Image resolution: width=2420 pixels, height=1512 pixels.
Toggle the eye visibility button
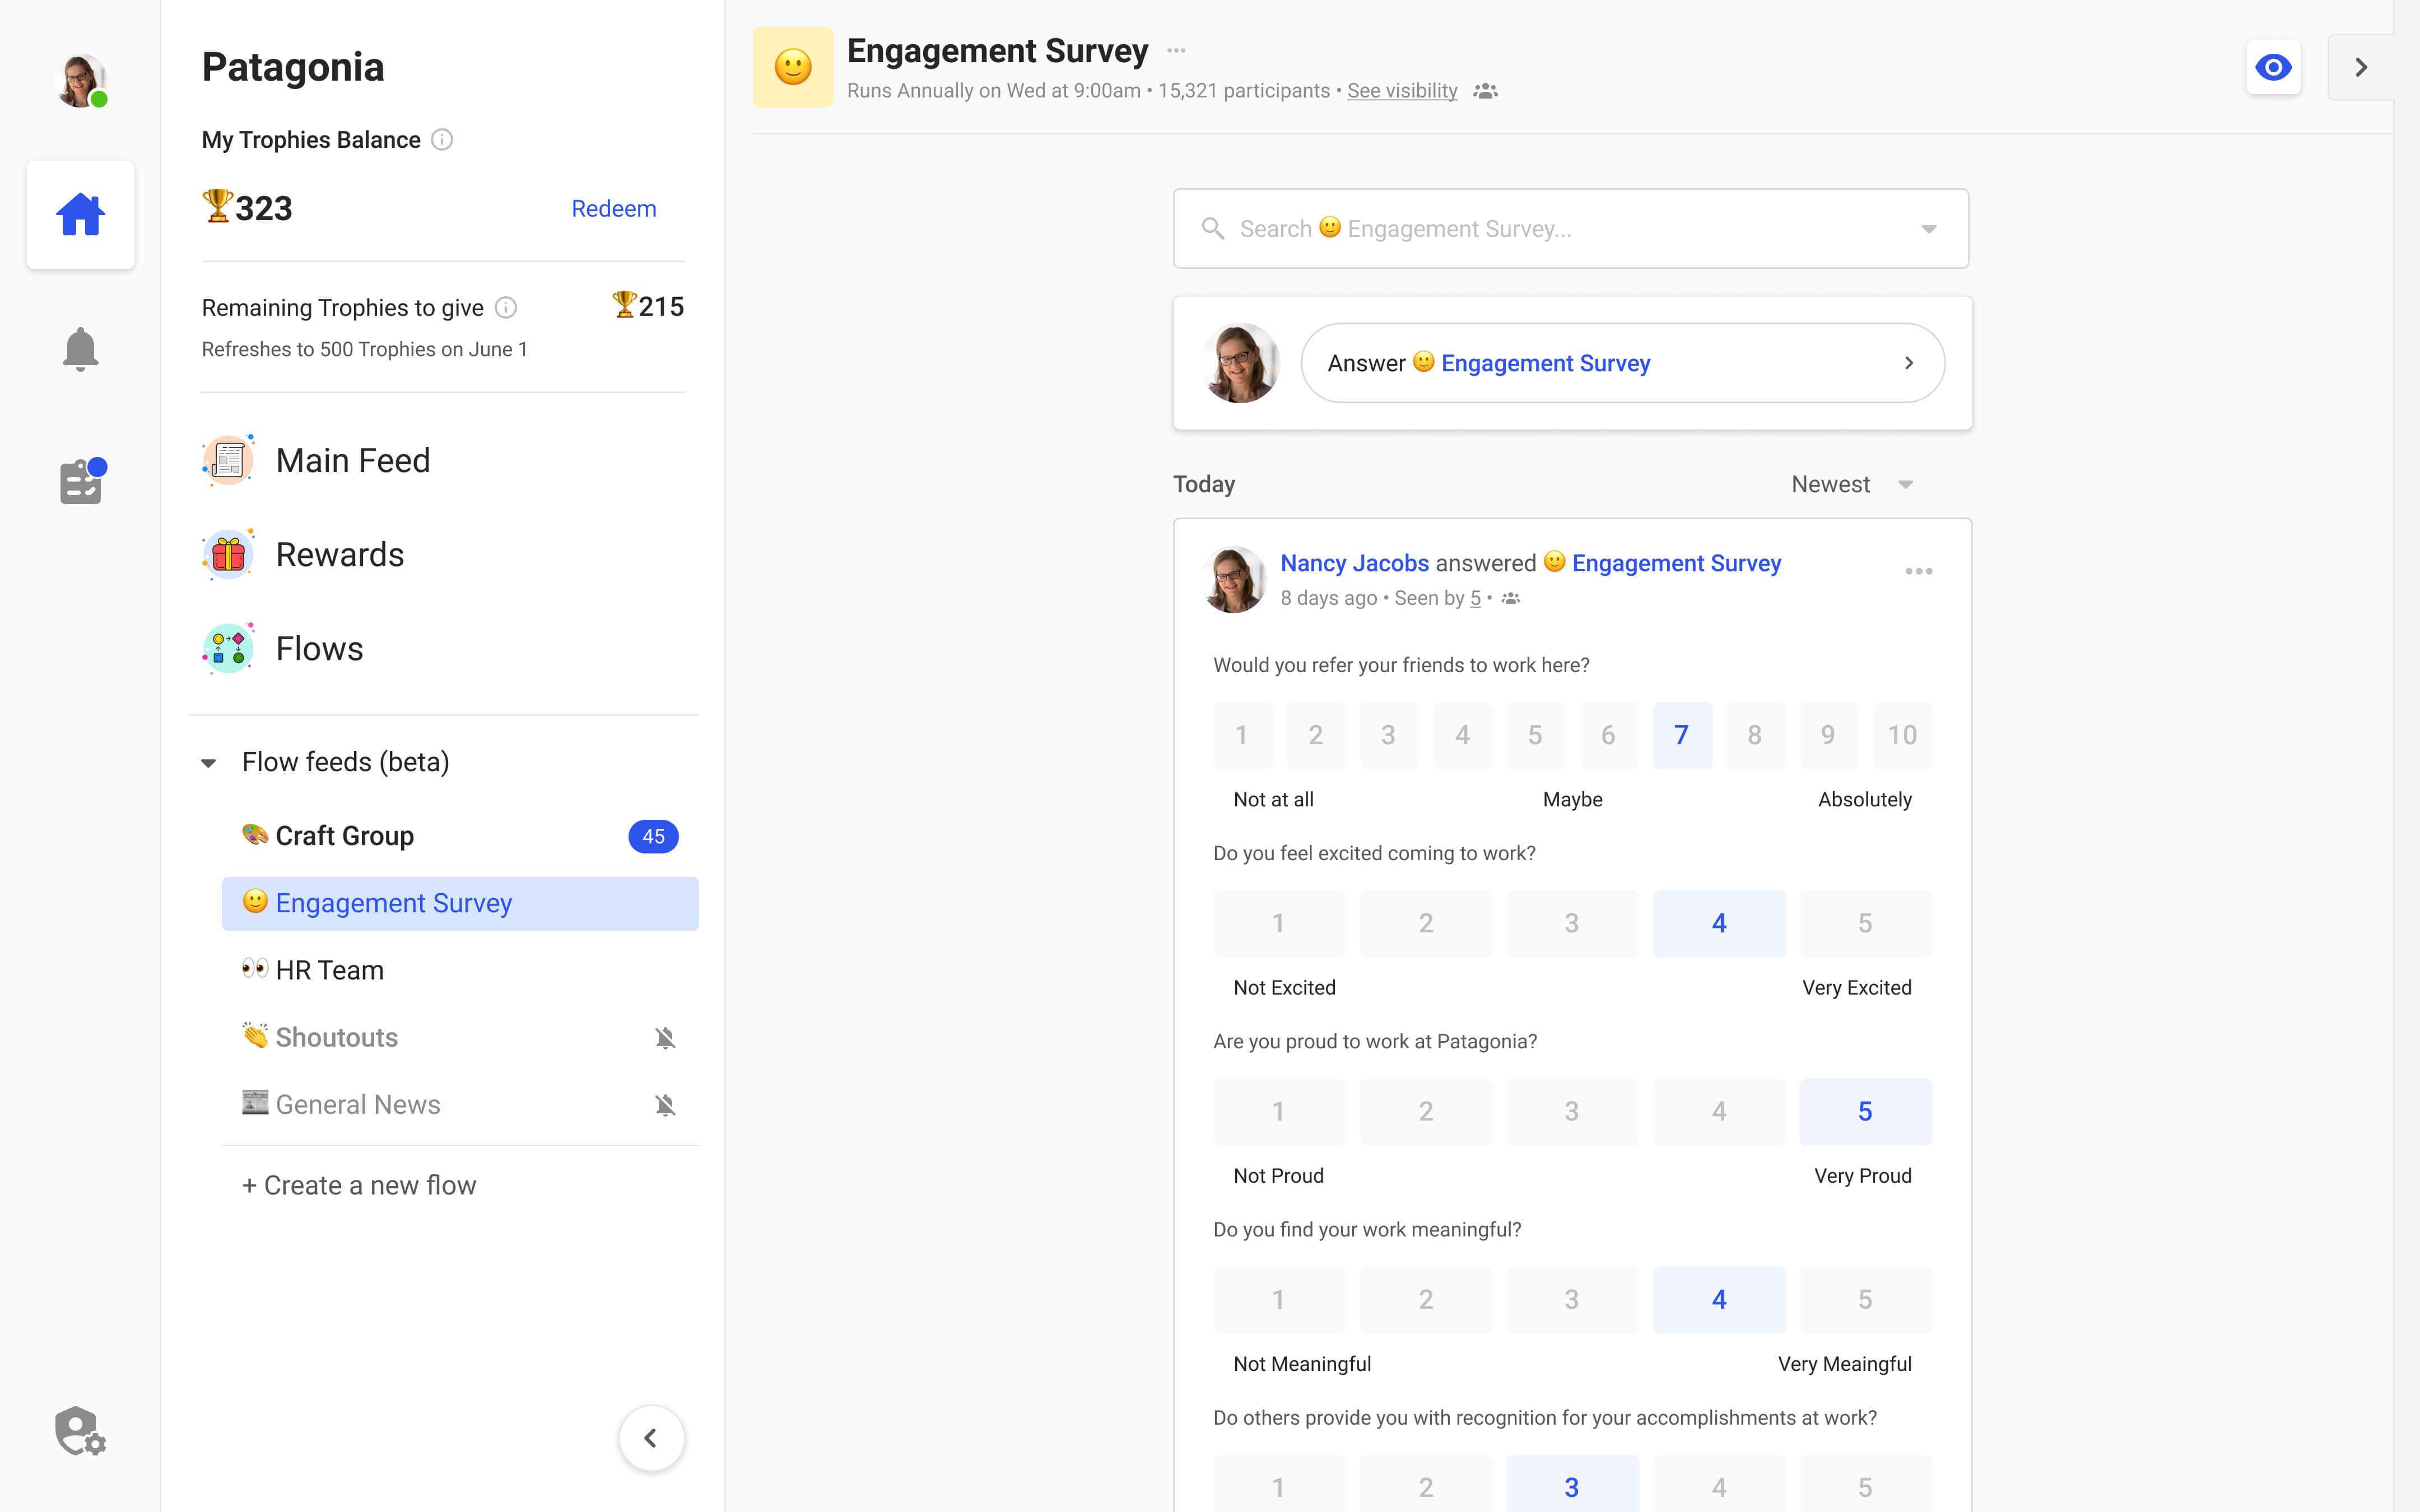tap(2273, 67)
